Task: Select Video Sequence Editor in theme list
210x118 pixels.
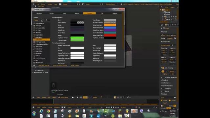Action: [x=42, y=44]
